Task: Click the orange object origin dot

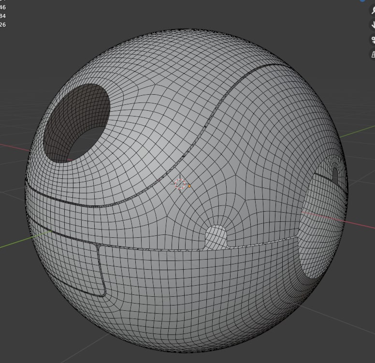Action: pos(189,186)
